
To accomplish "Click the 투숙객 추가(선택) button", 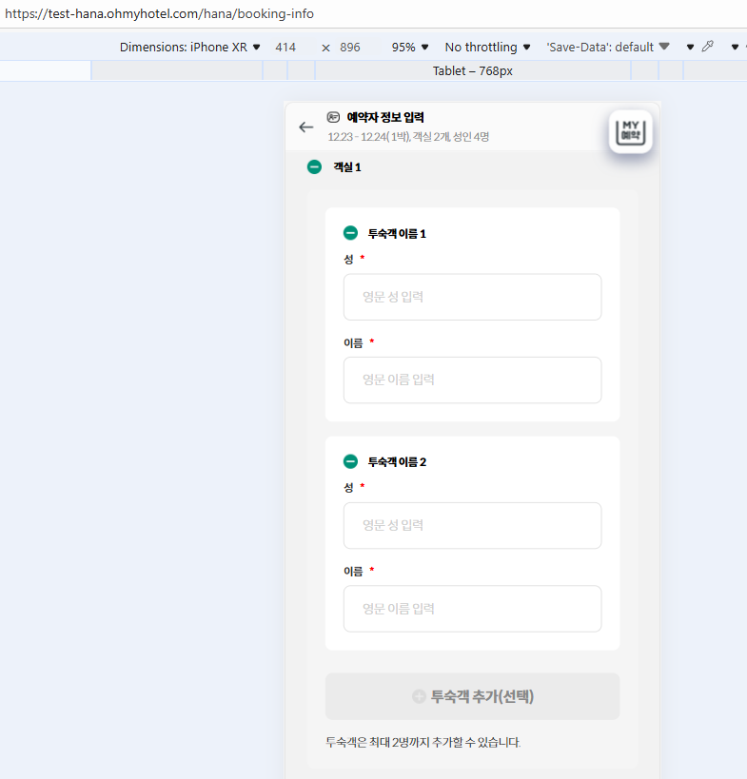I will pos(472,696).
